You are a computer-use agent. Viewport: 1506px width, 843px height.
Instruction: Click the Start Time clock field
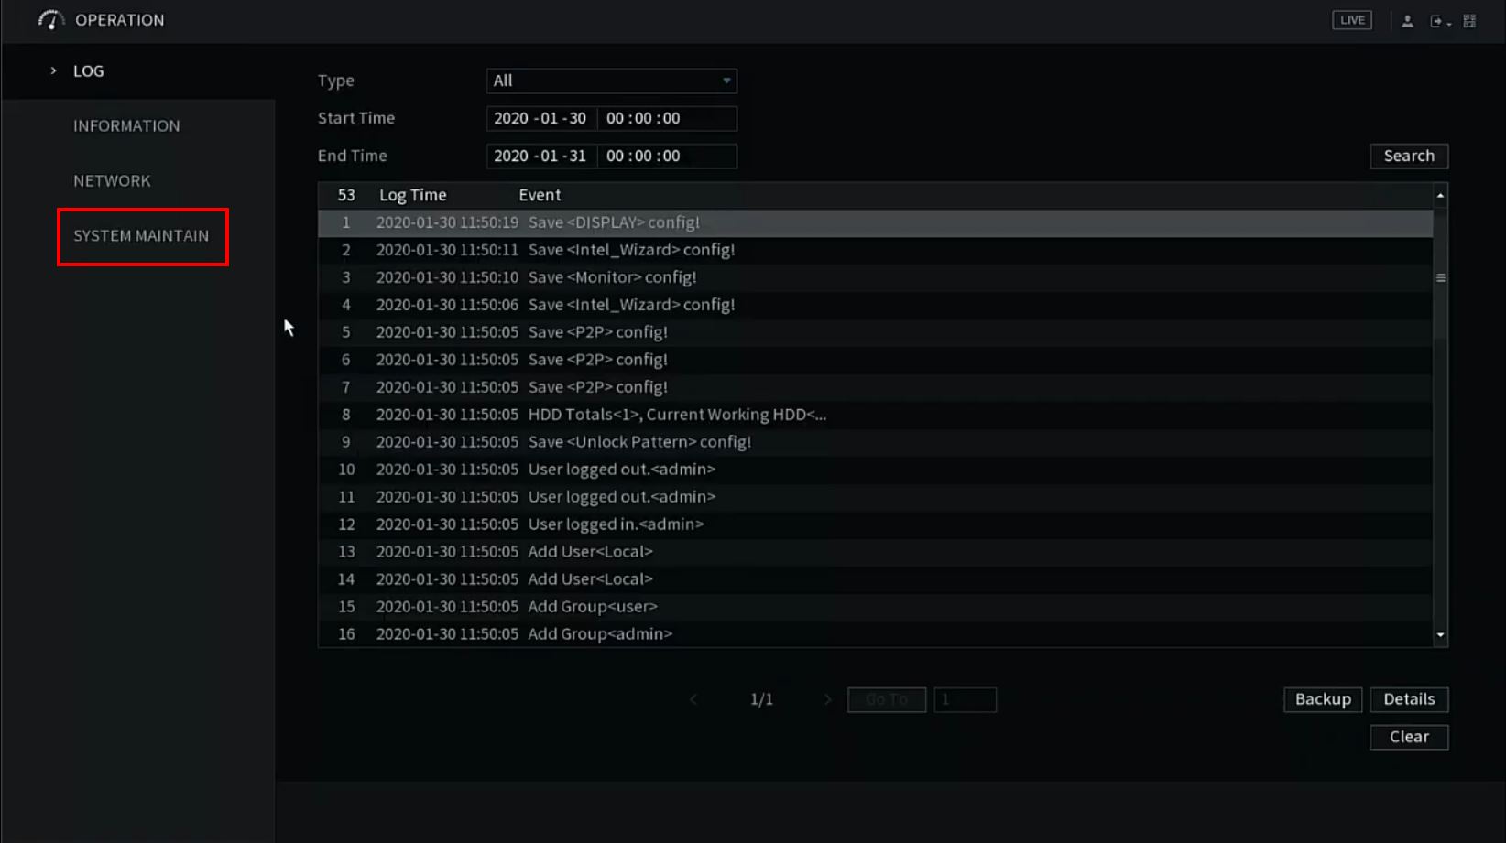pos(667,118)
